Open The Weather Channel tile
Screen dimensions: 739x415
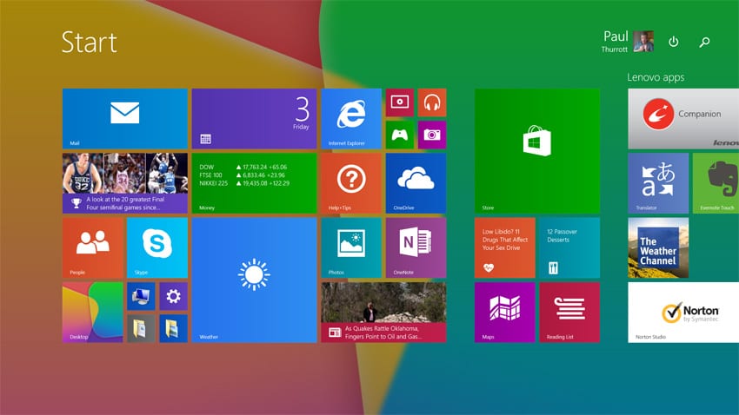[658, 247]
